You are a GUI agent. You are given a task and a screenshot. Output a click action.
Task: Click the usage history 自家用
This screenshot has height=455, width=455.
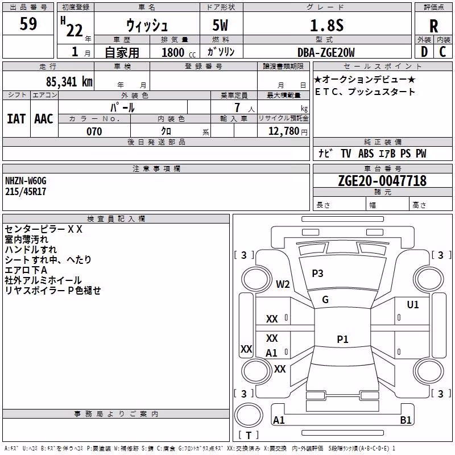tap(122, 52)
